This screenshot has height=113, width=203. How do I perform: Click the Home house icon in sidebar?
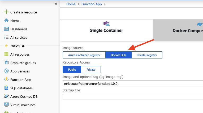(6, 21)
